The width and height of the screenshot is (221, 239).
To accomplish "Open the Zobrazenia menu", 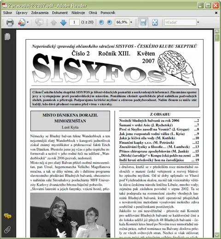I will pos(40,13).
